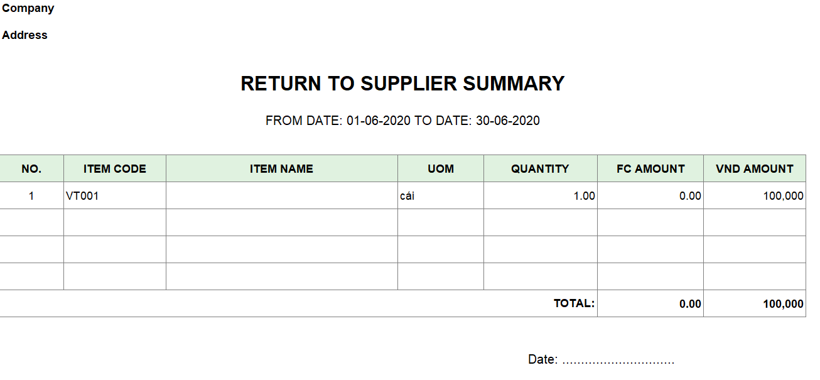
Task: Select the ITEM NAME column header
Action: point(281,169)
